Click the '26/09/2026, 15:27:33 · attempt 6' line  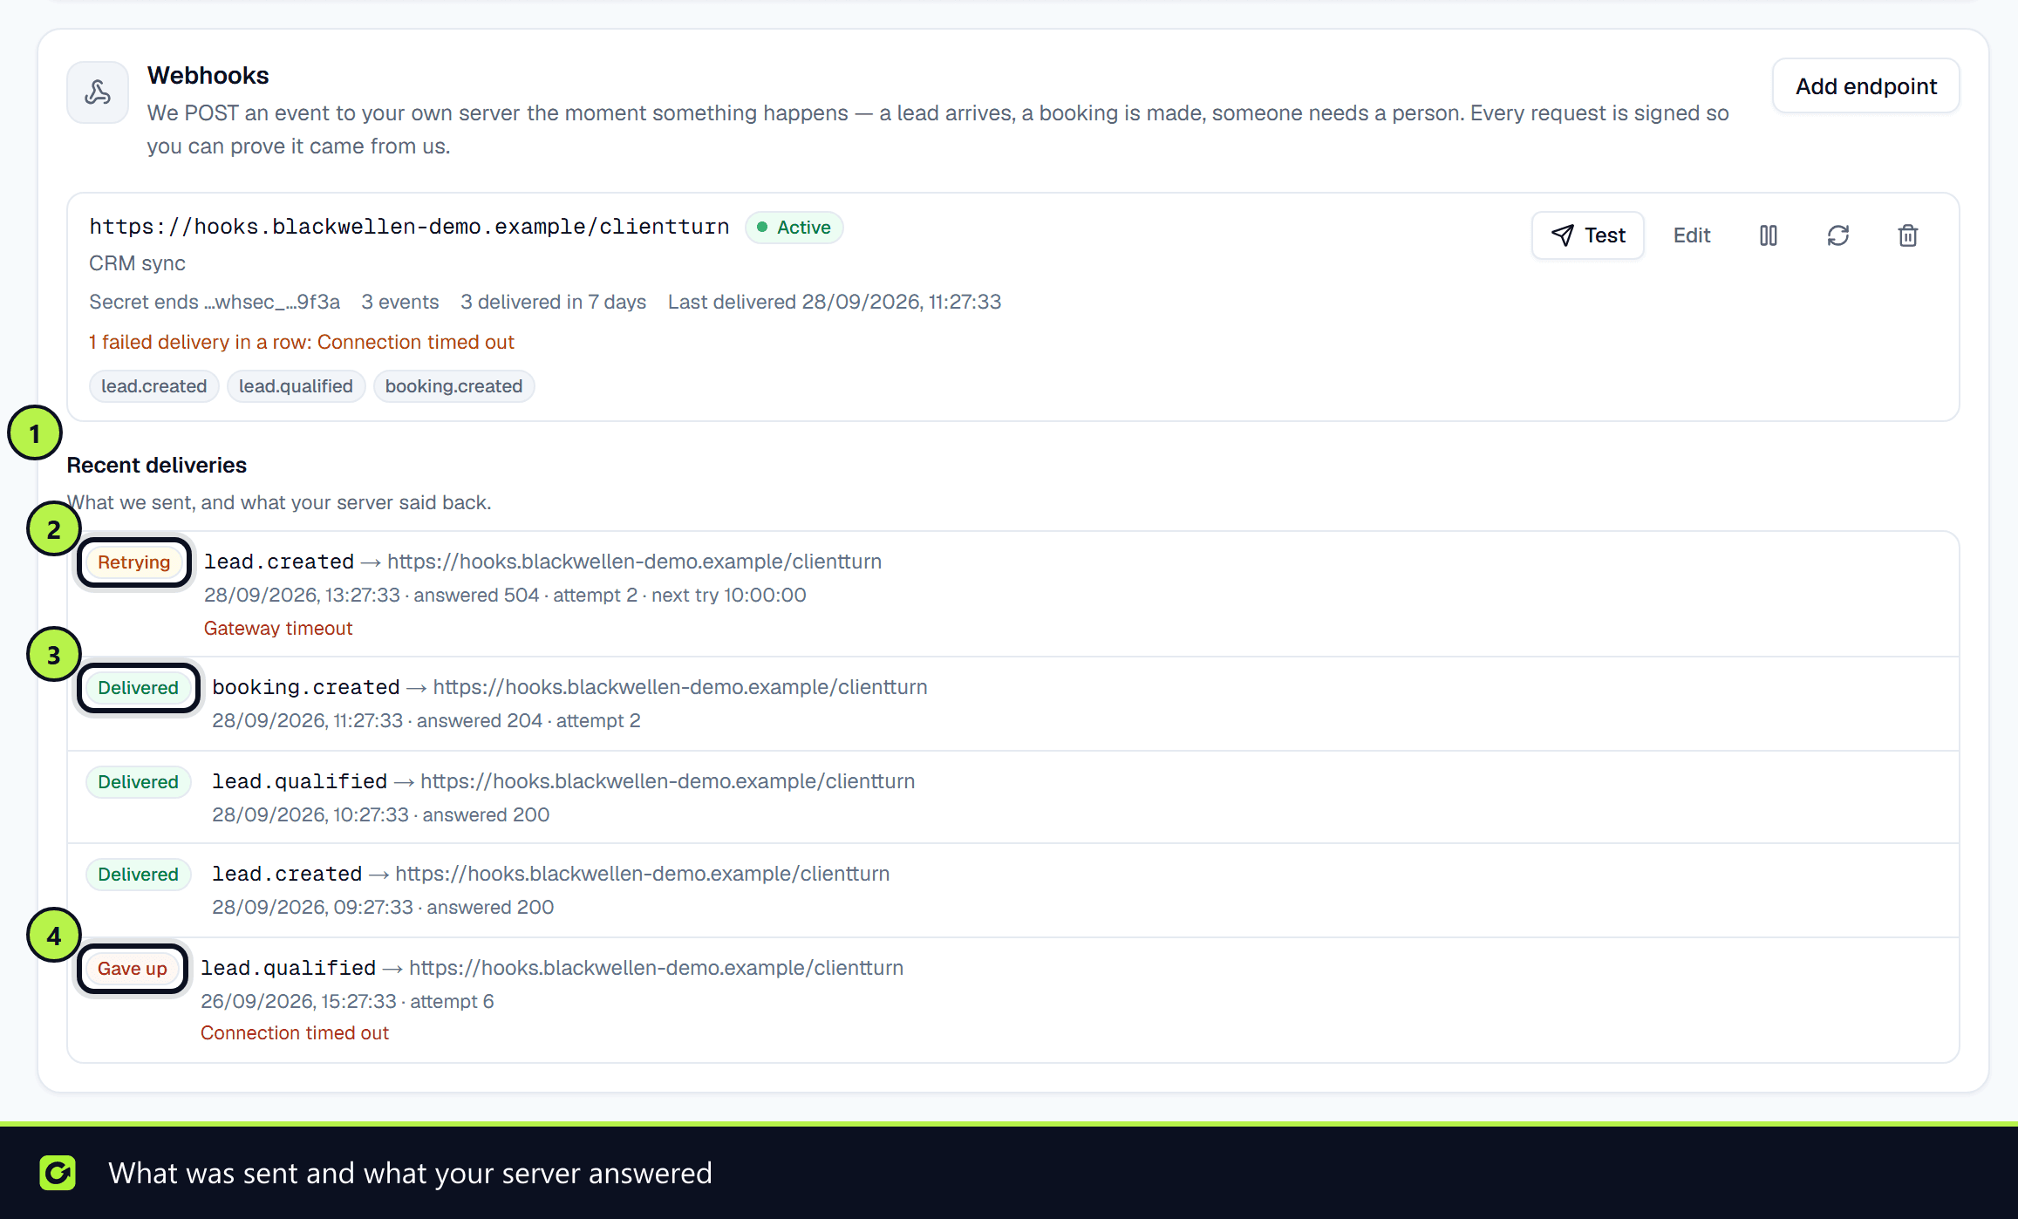click(x=347, y=1001)
